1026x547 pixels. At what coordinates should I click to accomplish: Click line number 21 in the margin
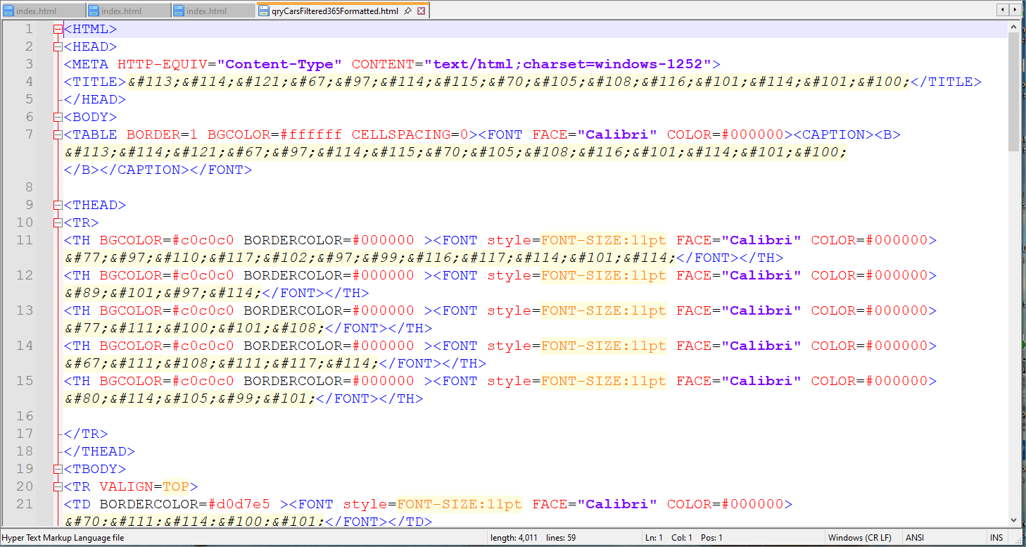(x=25, y=504)
